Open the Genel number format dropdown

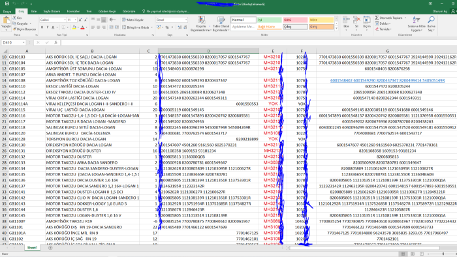[x=186, y=20]
